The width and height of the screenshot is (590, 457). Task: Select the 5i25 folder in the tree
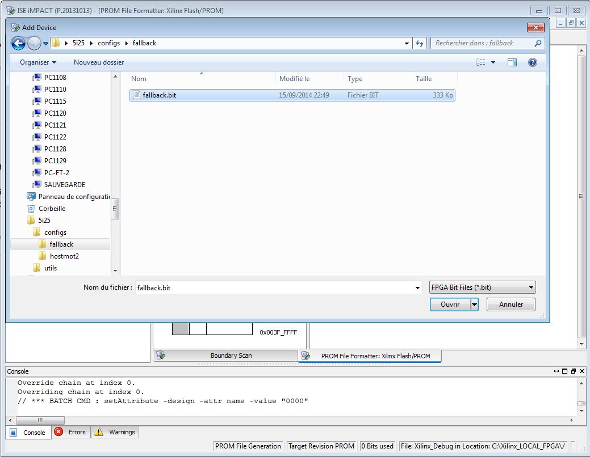[x=44, y=220]
